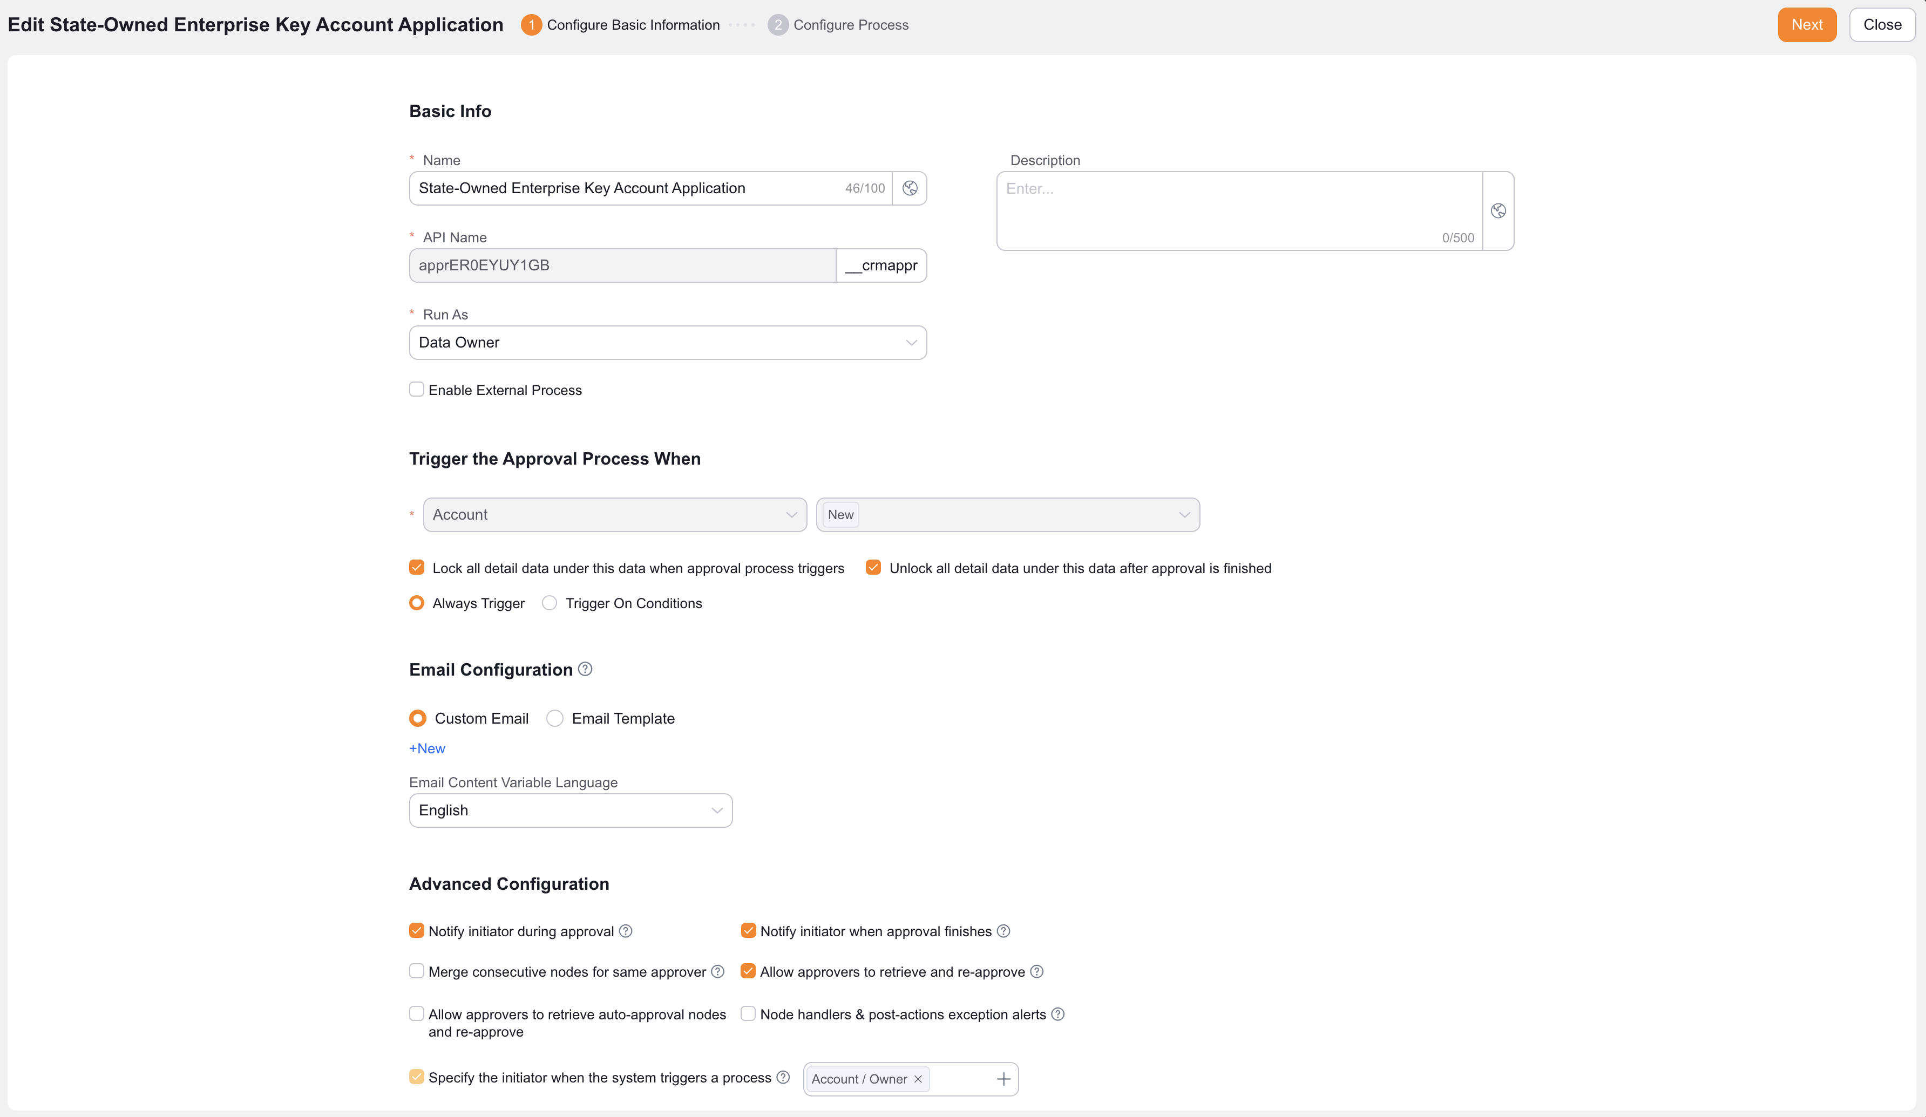Open the help icon next to Email Configuration
Viewport: 1926px width, 1117px height.
click(x=585, y=669)
